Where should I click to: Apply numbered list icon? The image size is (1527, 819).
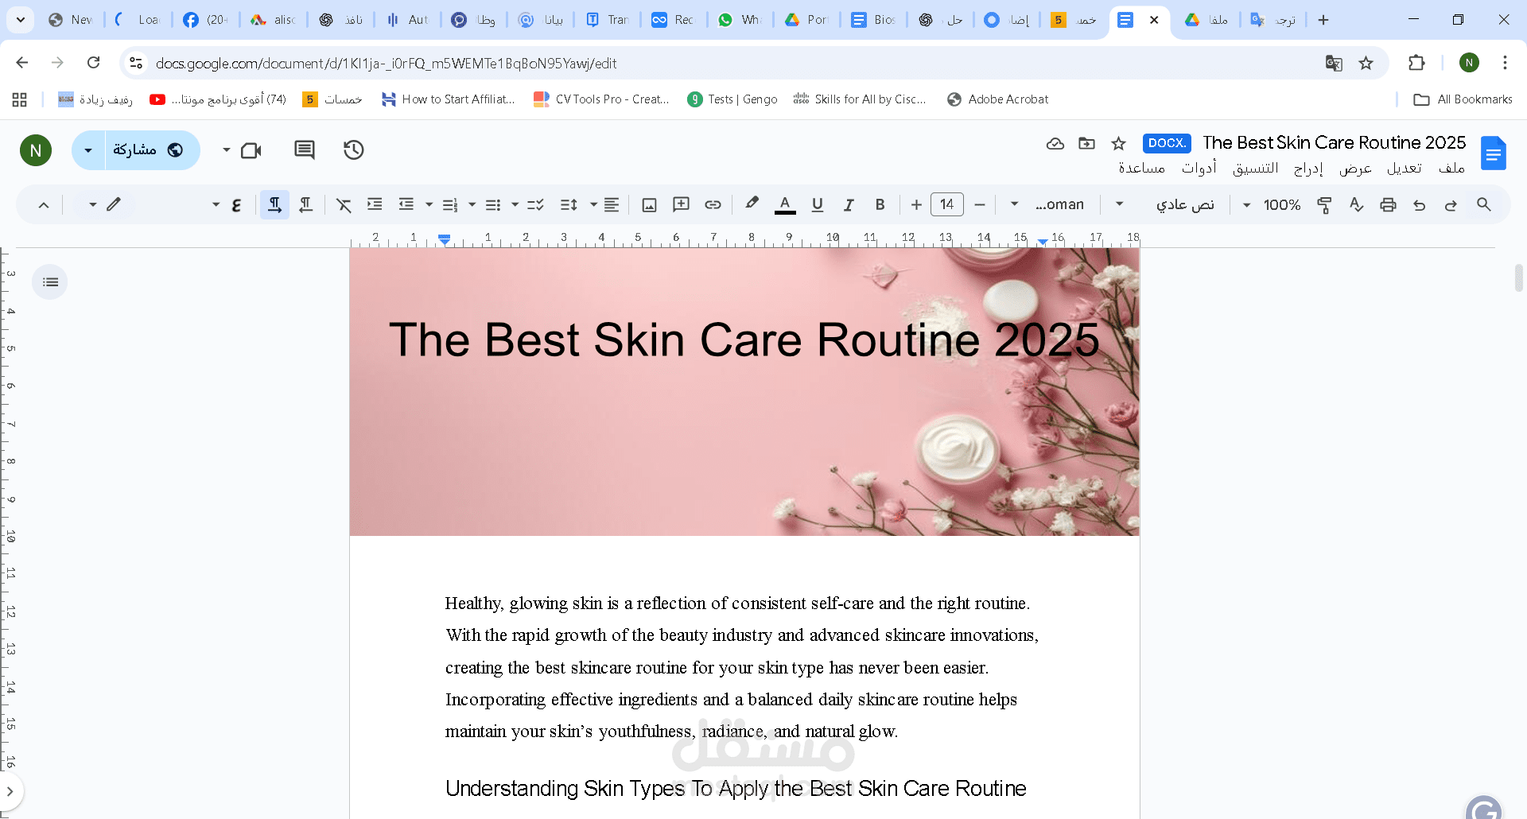[x=450, y=204]
